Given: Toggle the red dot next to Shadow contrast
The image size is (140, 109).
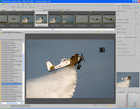Looking at the screenshot, I should pyautogui.click(x=139, y=31).
